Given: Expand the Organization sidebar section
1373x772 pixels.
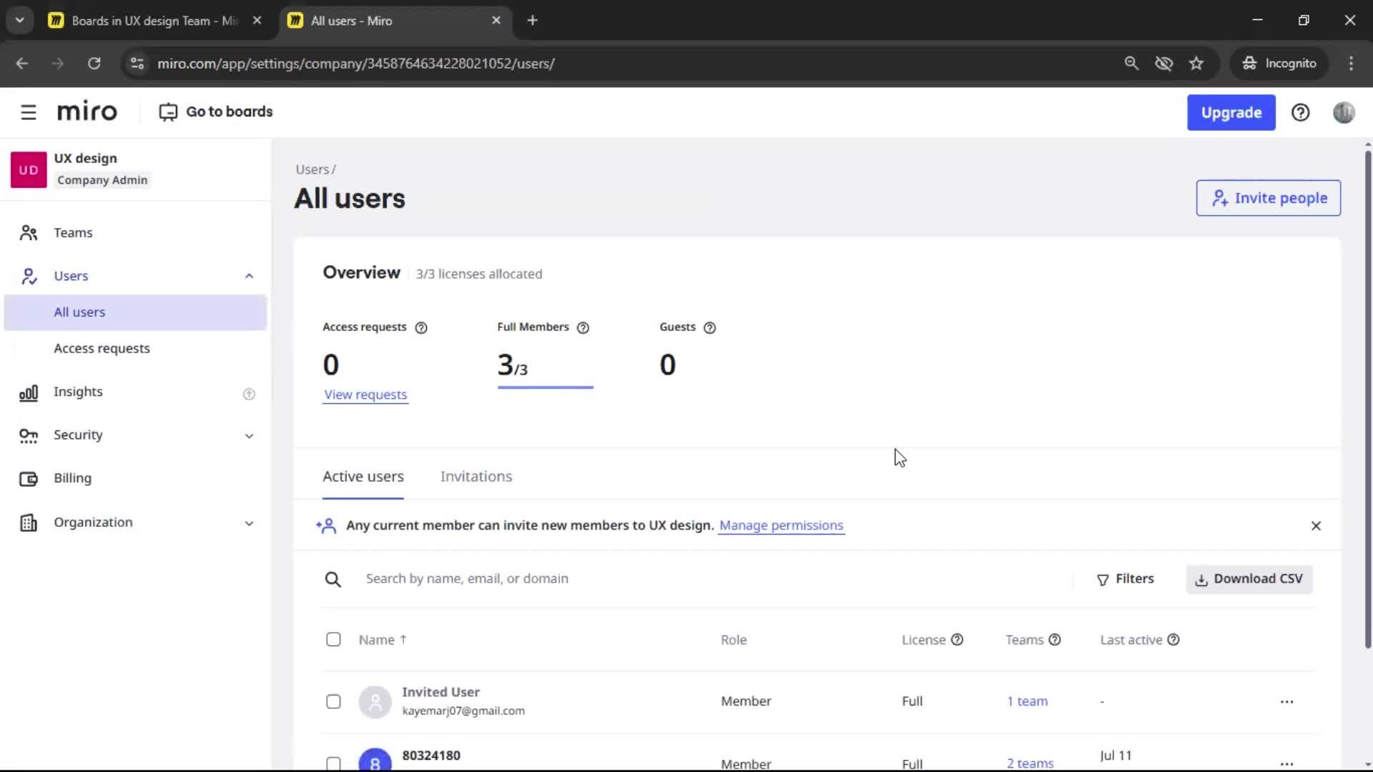Looking at the screenshot, I should point(249,523).
